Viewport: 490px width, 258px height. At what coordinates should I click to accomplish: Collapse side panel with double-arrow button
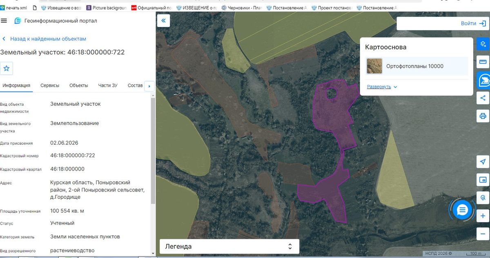tap(163, 21)
